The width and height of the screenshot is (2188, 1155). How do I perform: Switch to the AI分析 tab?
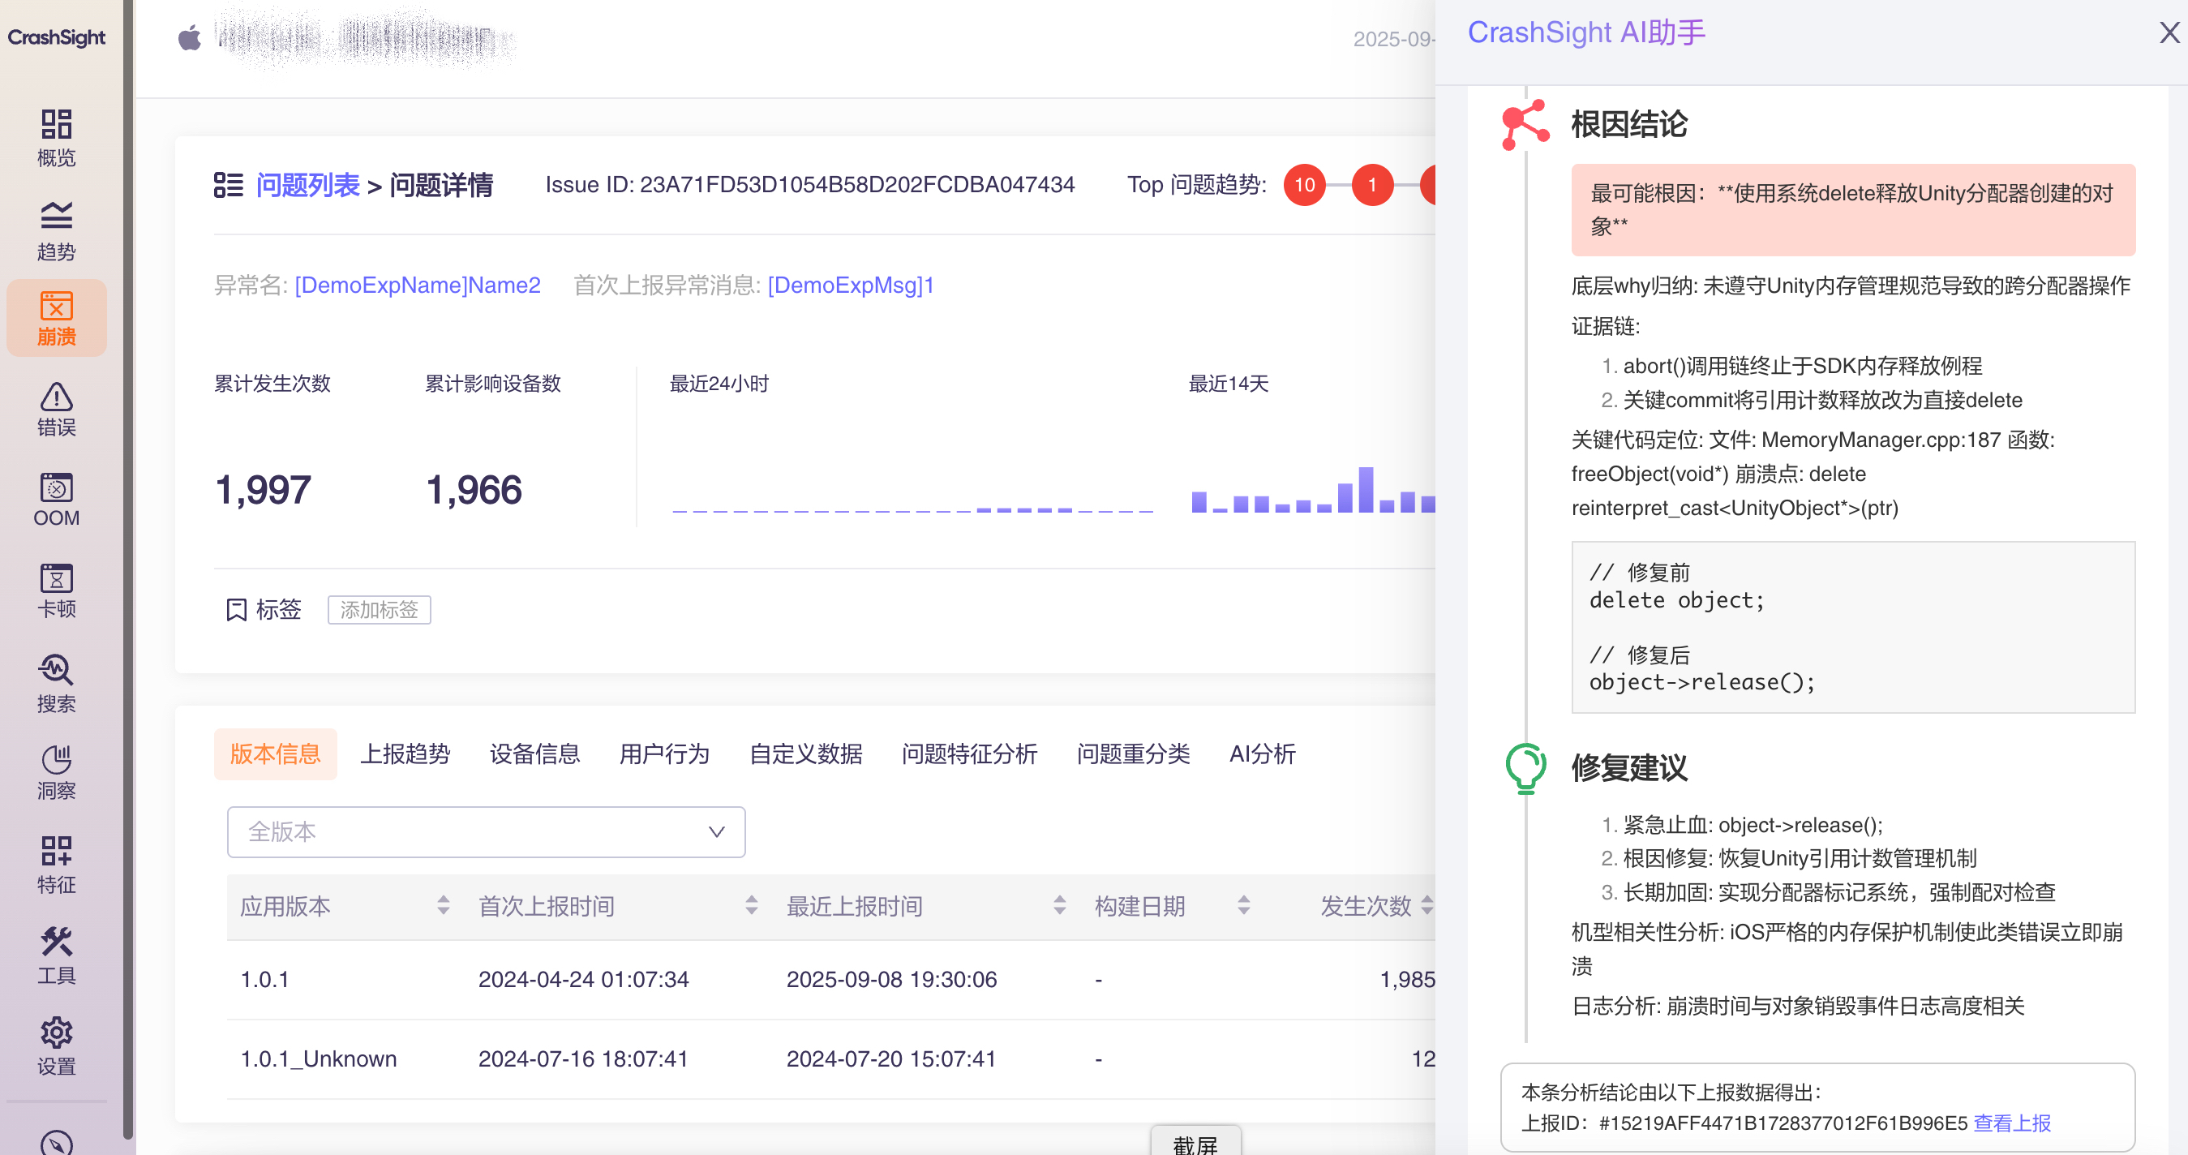point(1262,754)
